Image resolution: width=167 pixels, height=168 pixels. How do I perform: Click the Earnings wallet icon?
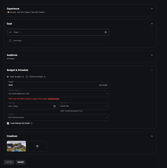pyautogui.click(x=10, y=41)
